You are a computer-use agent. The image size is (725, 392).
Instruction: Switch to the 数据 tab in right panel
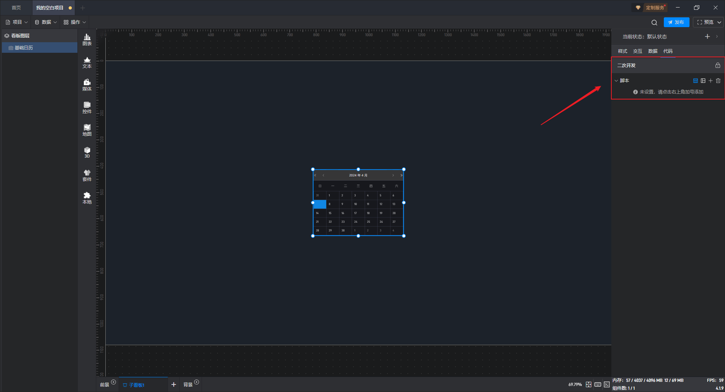click(653, 51)
